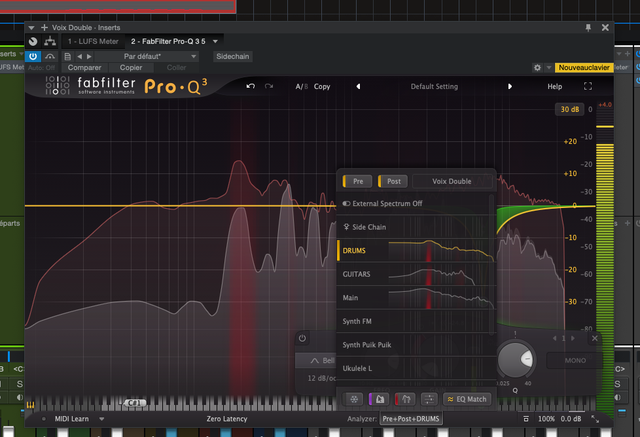Click the collision detection icon with red bar
Viewport: 640px width, 437px height.
tap(405, 399)
